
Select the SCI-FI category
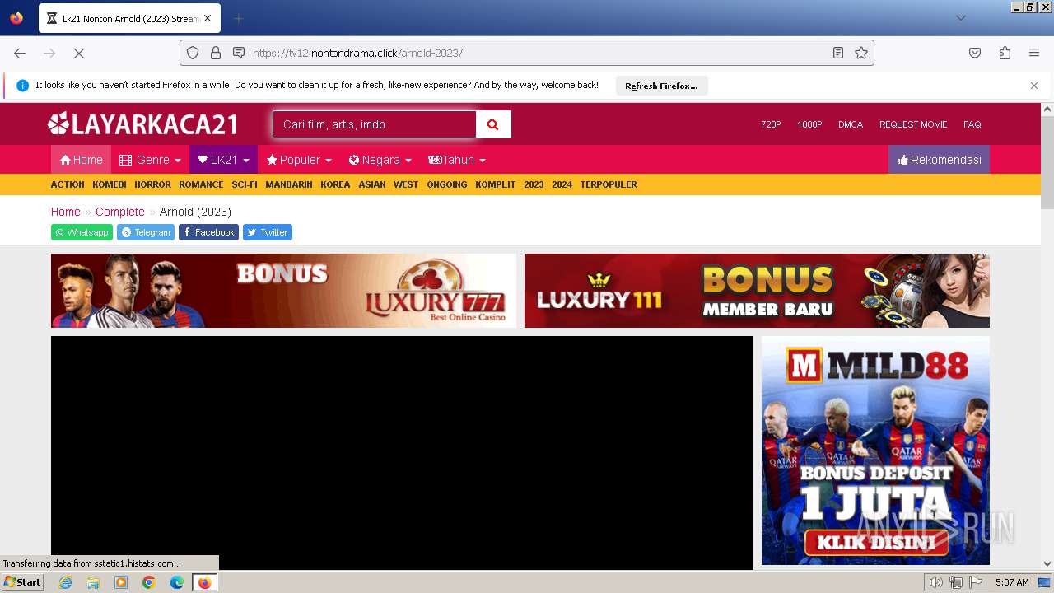245,184
